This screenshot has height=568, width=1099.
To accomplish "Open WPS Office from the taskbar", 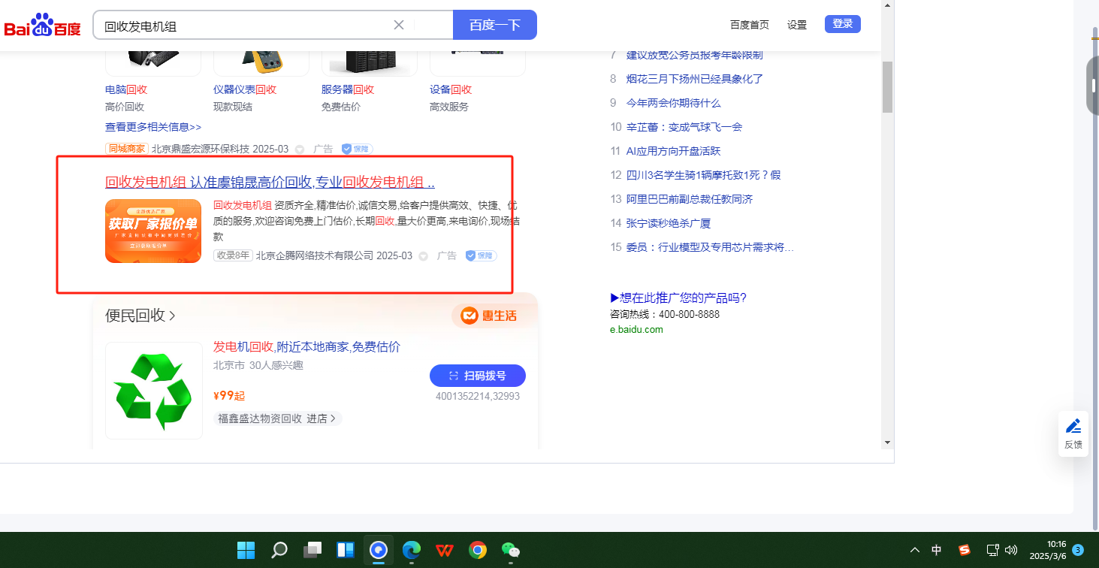I will click(x=444, y=550).
